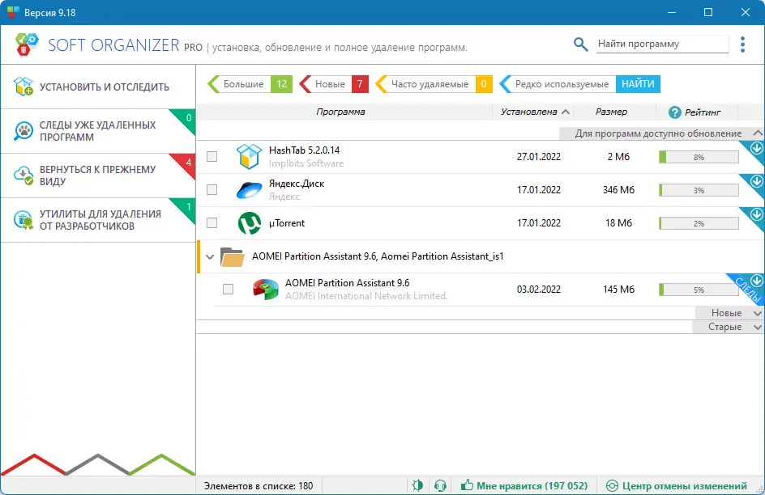The width and height of the screenshot is (765, 495).
Task: Filter by Часто удаляемые programs
Action: (x=434, y=84)
